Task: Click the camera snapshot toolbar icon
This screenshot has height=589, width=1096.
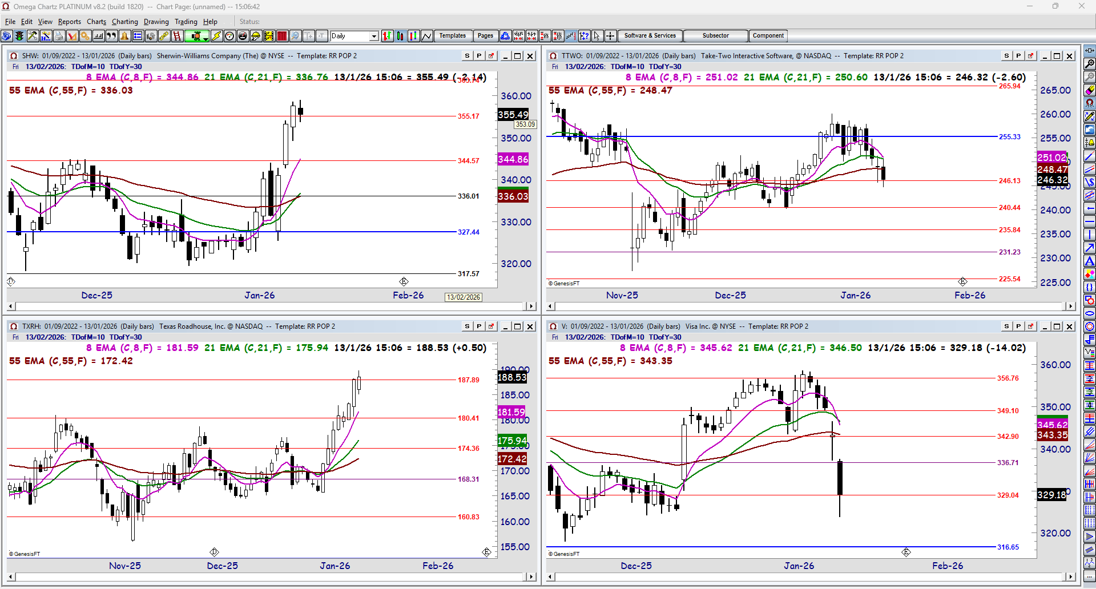Action: click(x=151, y=36)
